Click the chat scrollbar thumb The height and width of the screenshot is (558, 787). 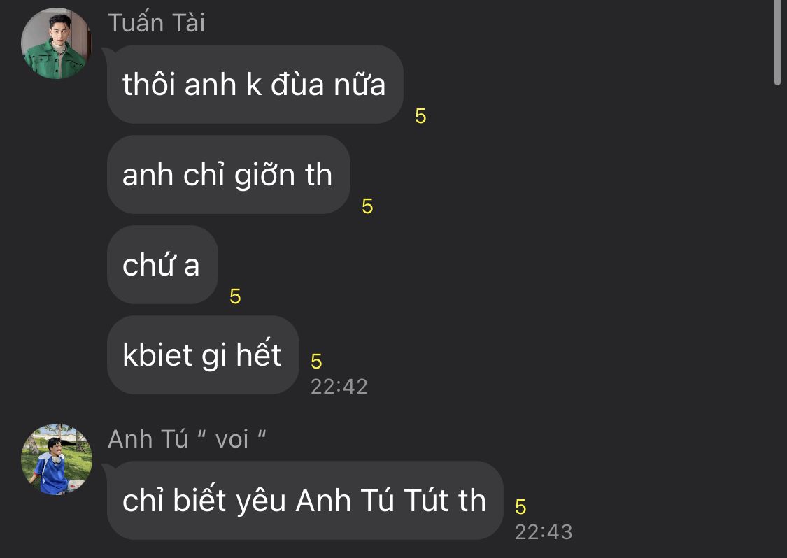tap(777, 42)
